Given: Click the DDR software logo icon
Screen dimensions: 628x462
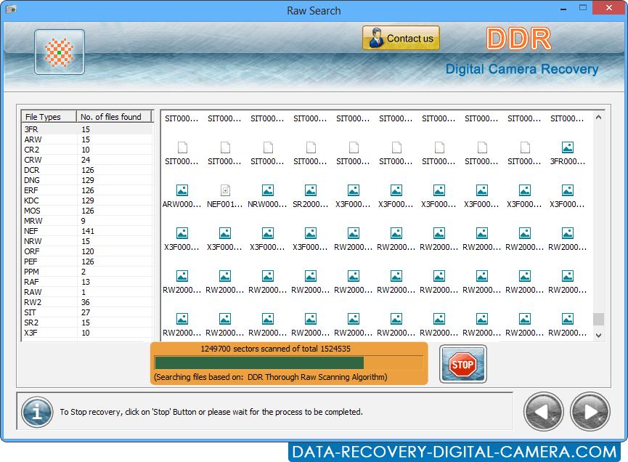Looking at the screenshot, I should (x=59, y=52).
